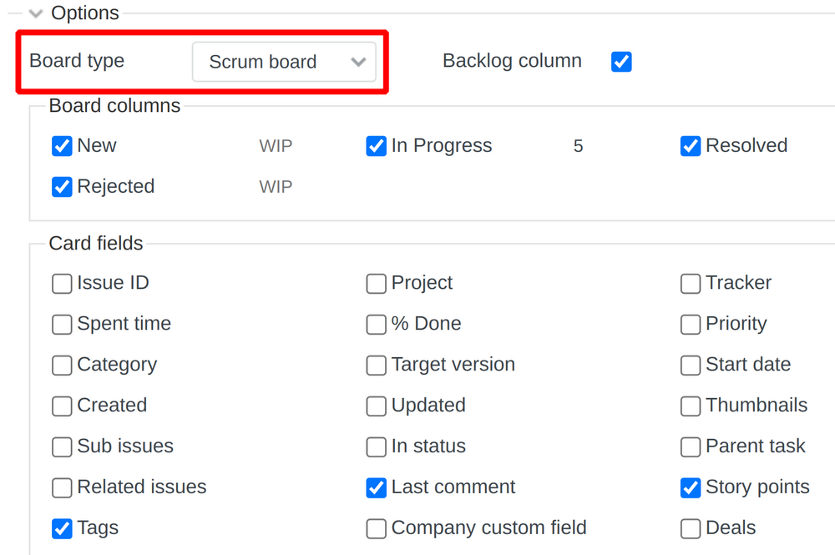This screenshot has width=835, height=555.
Task: Check the Target version card field
Action: [376, 365]
